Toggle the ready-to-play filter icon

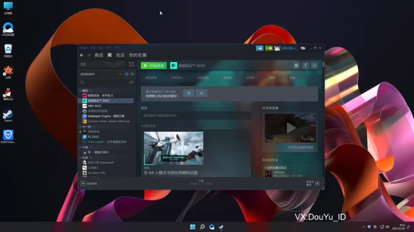coord(132,74)
